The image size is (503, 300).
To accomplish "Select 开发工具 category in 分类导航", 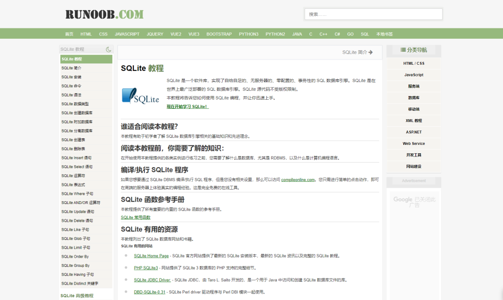I will click(x=414, y=155).
